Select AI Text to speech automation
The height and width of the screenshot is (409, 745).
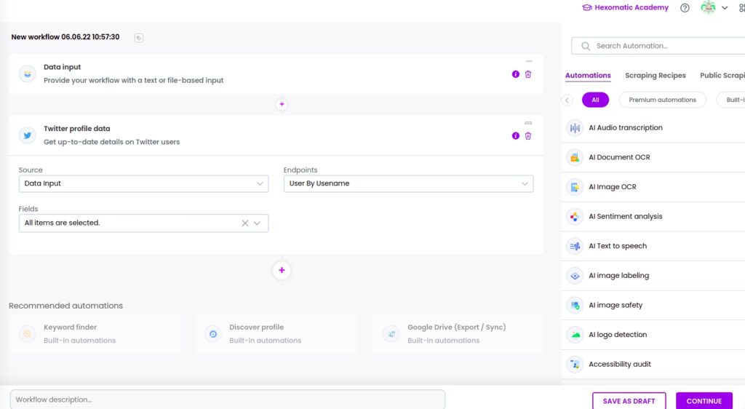(x=653, y=246)
